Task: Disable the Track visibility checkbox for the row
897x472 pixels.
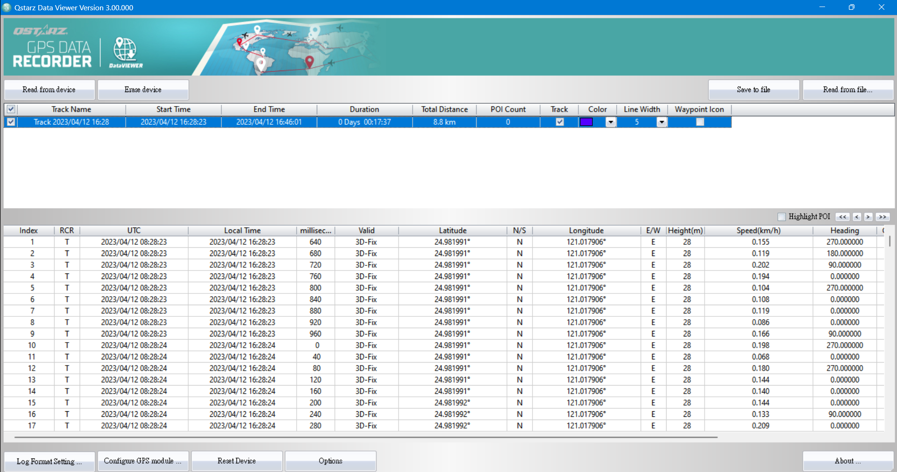Action: click(x=559, y=122)
